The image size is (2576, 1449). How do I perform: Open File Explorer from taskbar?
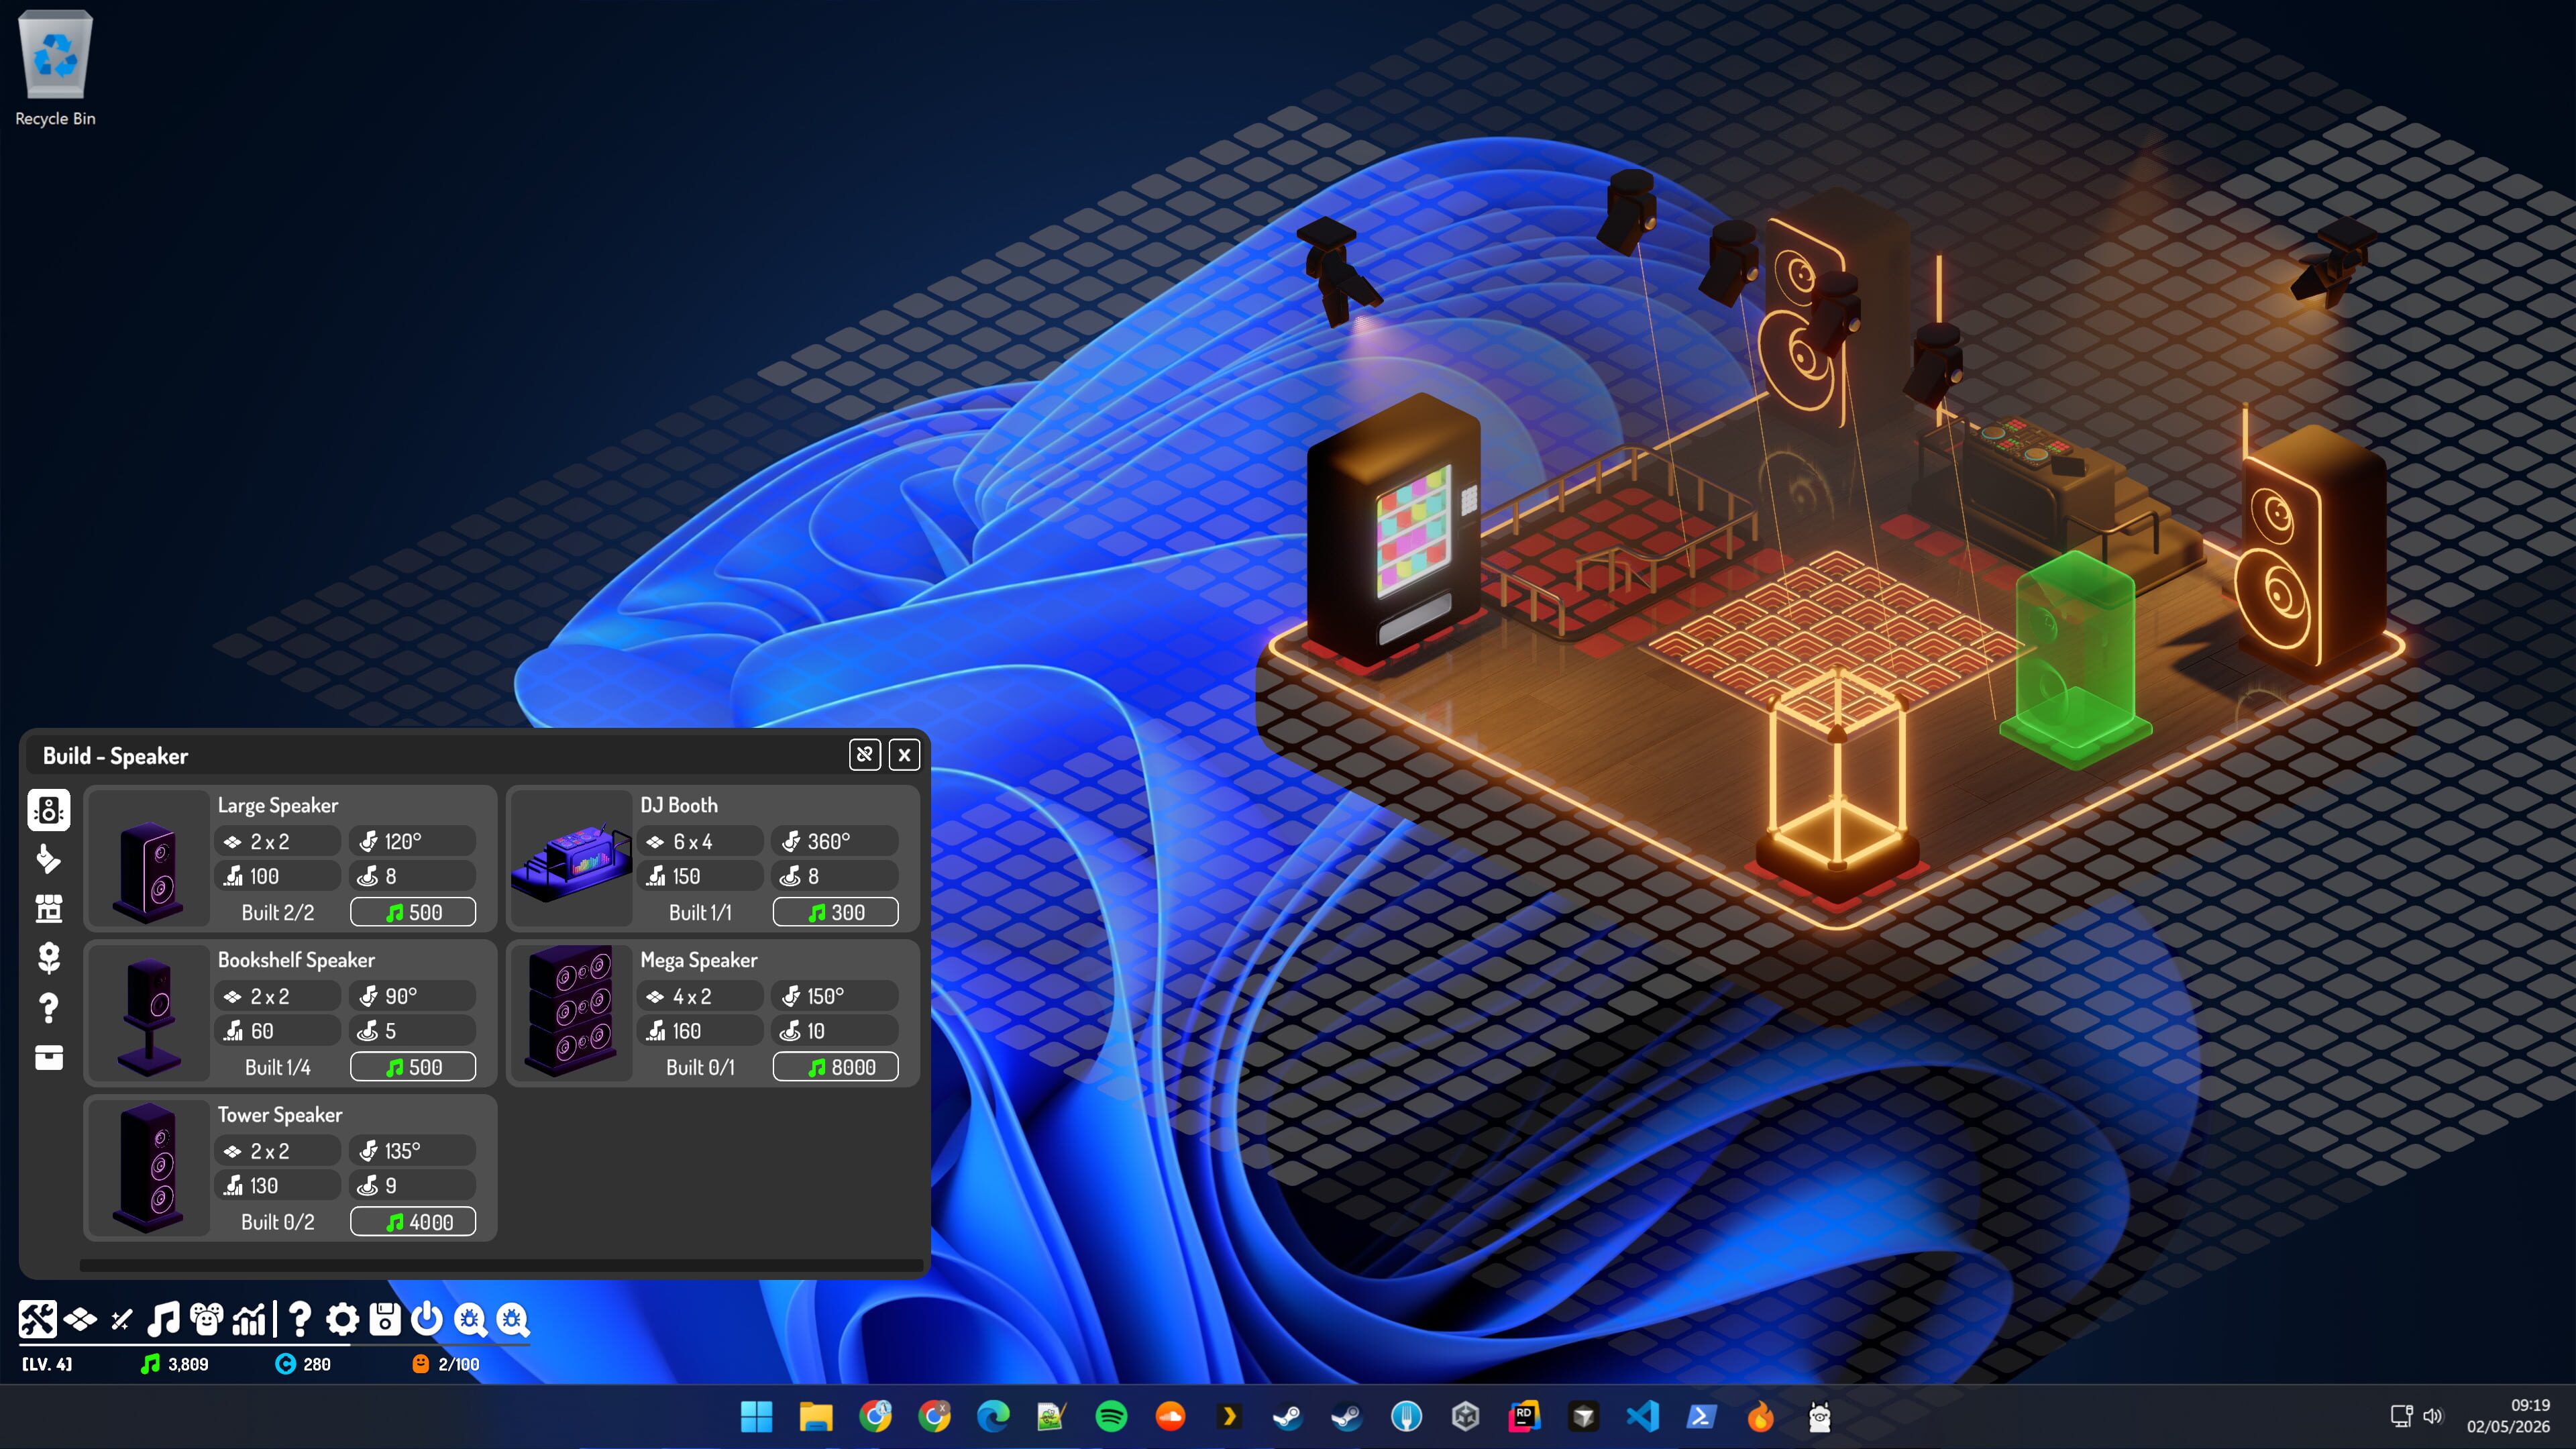pos(816,1416)
